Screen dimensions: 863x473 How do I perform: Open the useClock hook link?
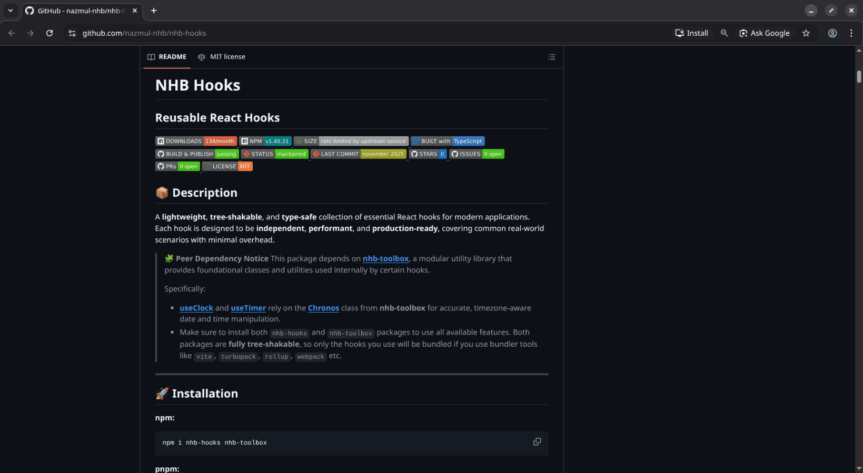(x=196, y=308)
